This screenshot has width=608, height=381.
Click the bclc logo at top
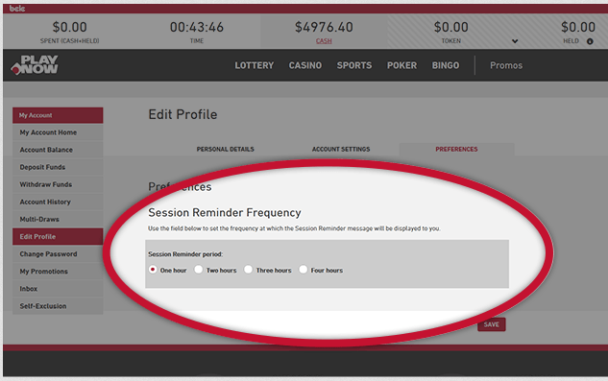coord(17,9)
